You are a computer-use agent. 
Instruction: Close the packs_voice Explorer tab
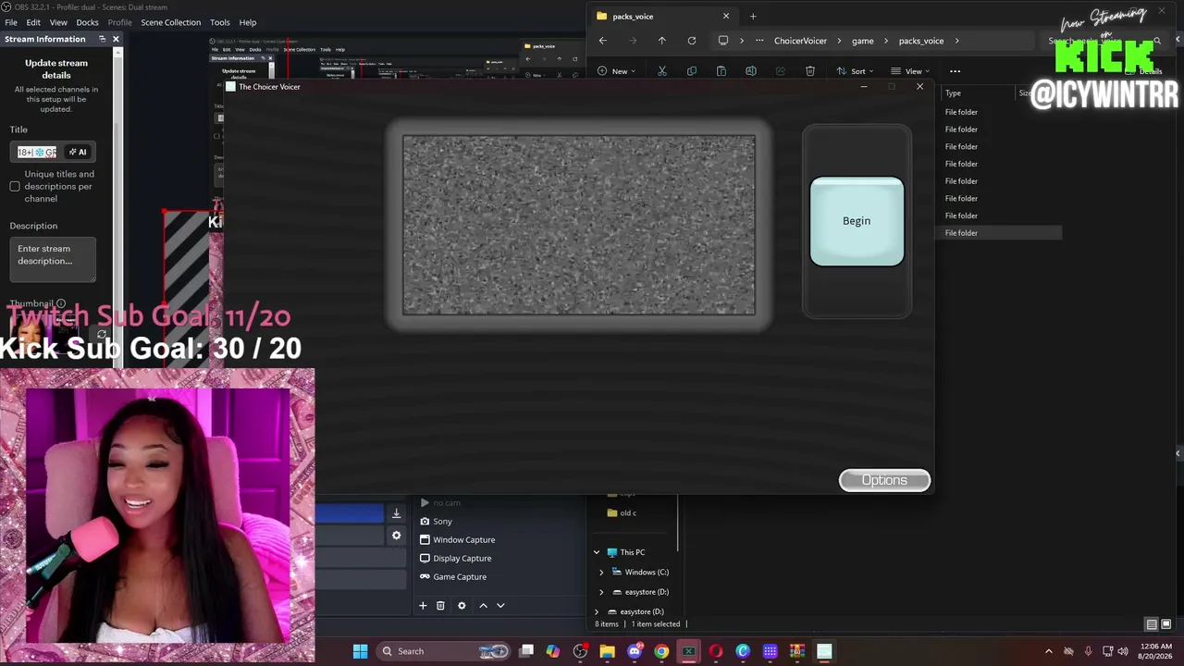726,16
